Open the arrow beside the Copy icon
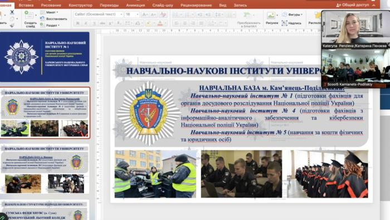Viewport: 390px width, 220px height. click(17, 18)
